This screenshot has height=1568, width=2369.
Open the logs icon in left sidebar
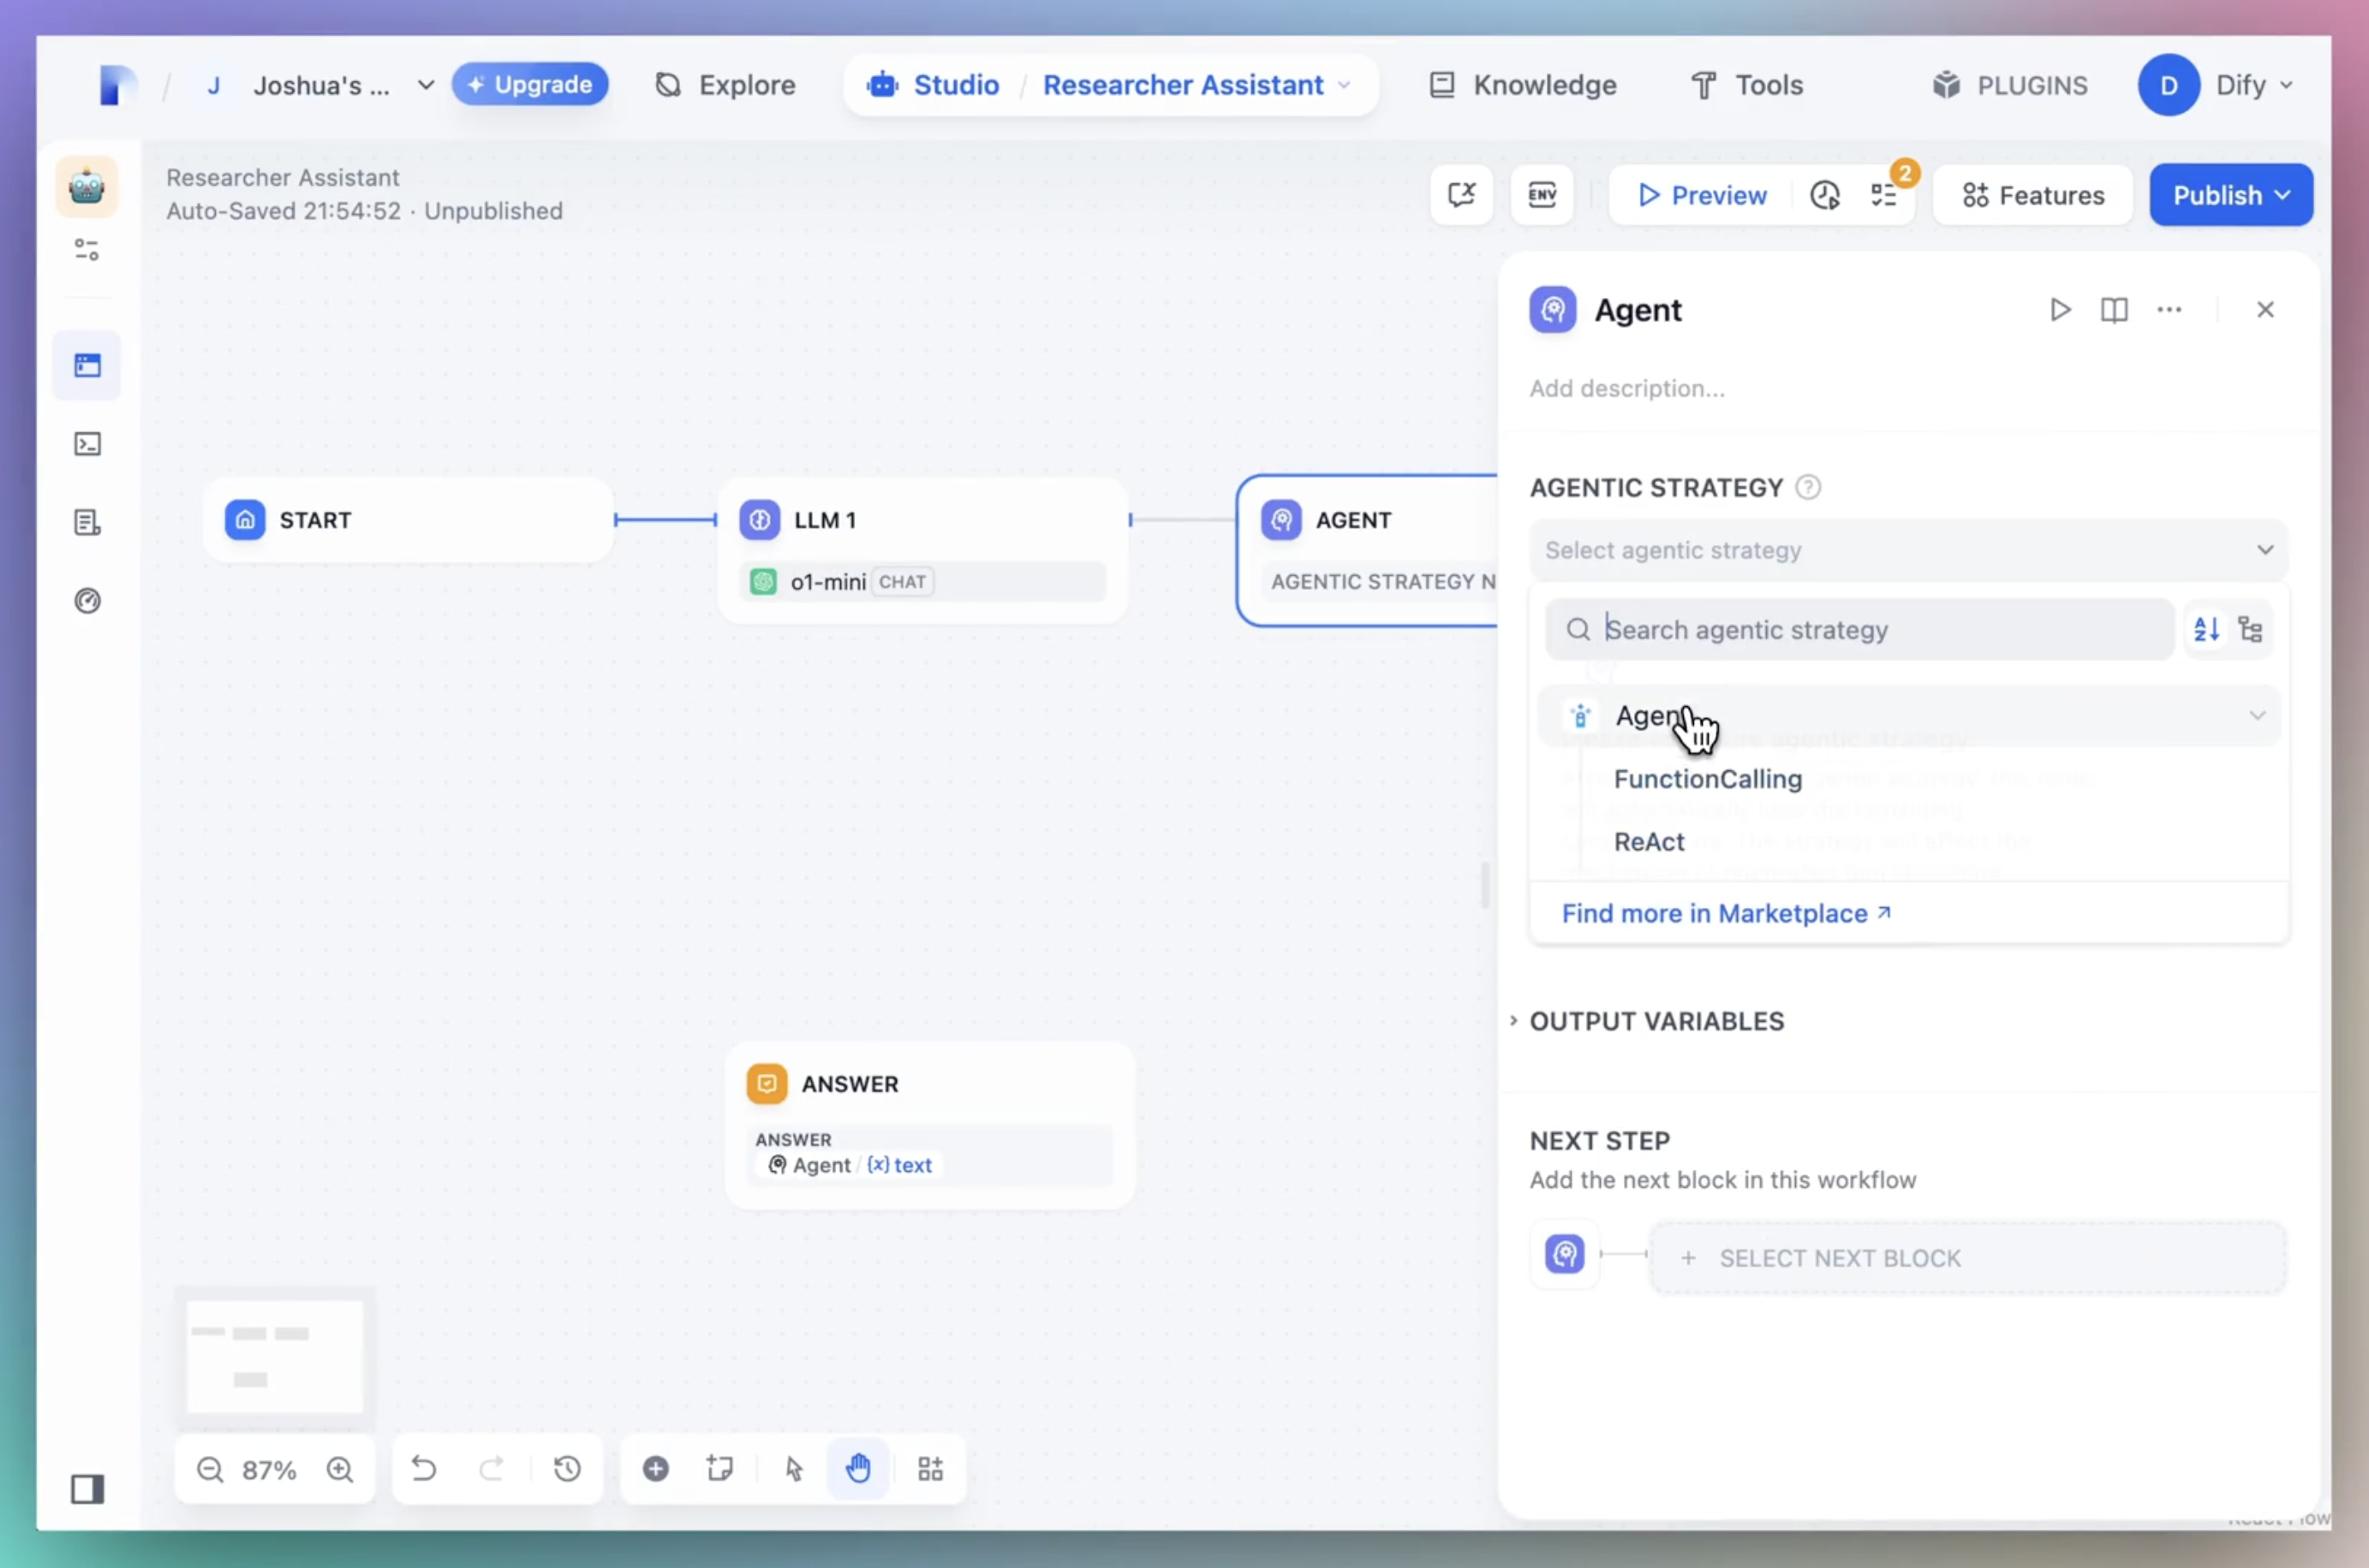click(87, 522)
